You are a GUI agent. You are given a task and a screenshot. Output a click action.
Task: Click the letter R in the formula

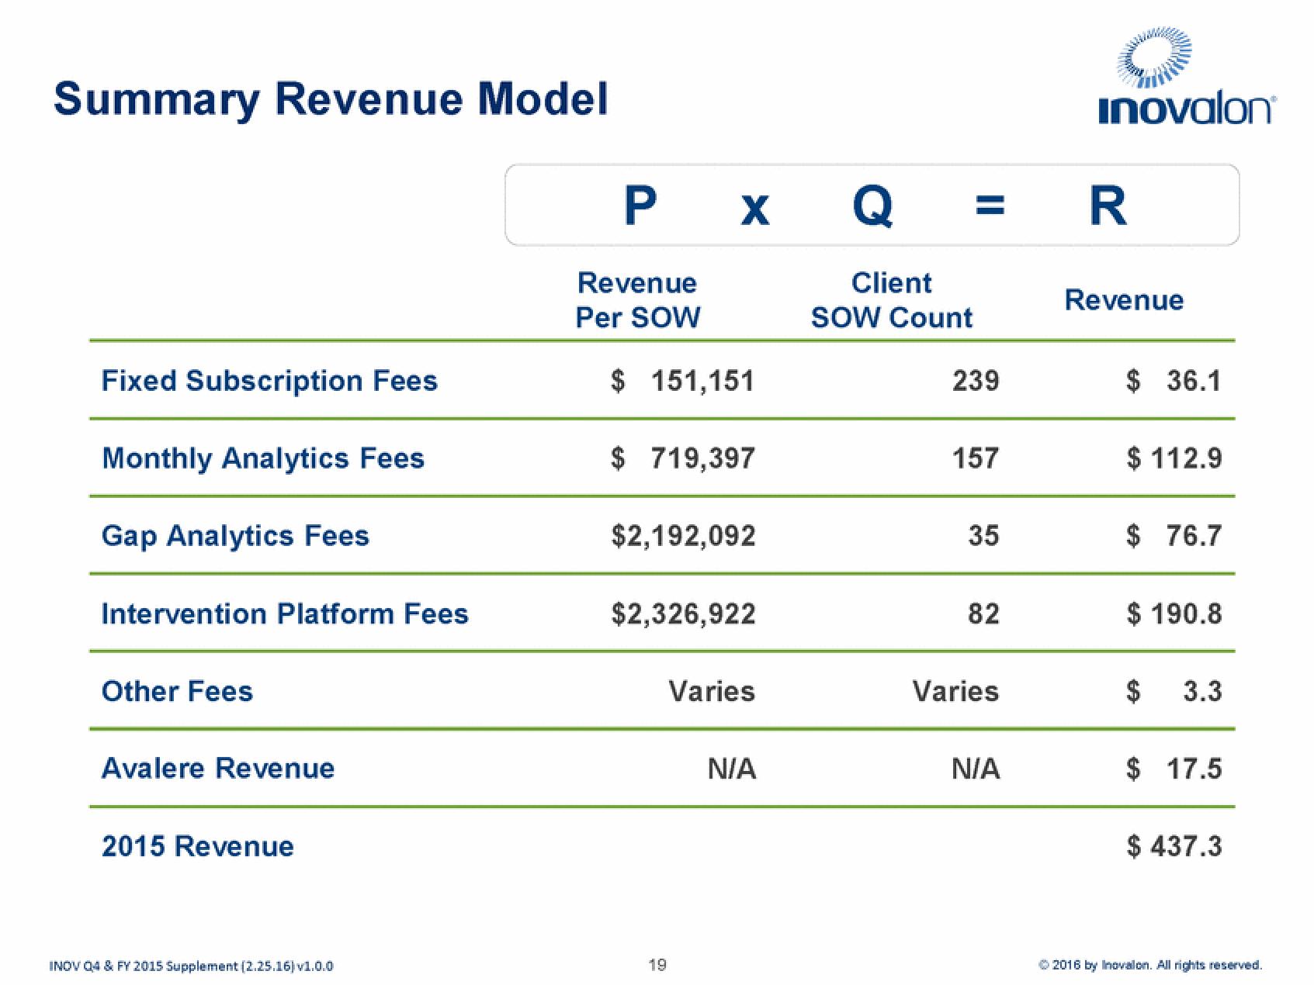[1108, 206]
